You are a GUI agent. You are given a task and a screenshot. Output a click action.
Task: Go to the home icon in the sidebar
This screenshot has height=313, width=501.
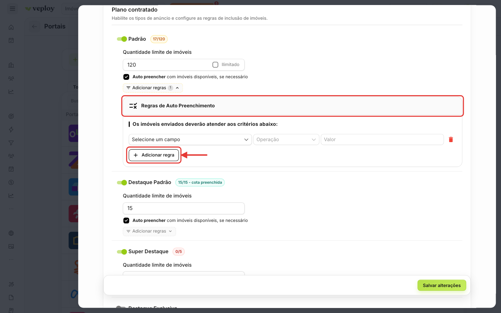[11, 27]
